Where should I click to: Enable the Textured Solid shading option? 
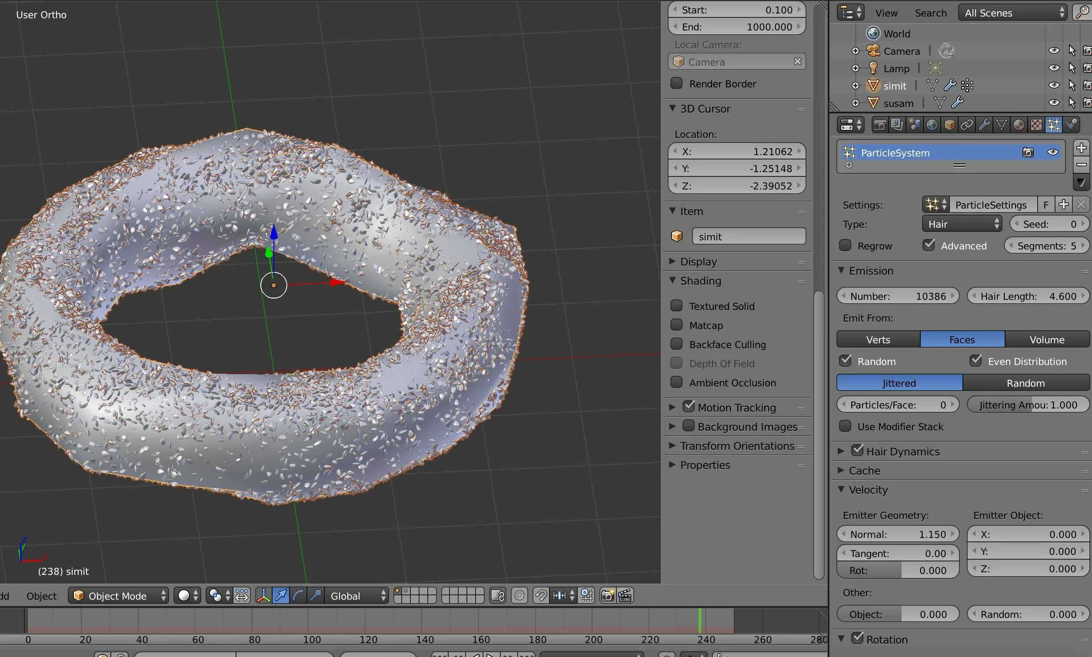tap(677, 305)
